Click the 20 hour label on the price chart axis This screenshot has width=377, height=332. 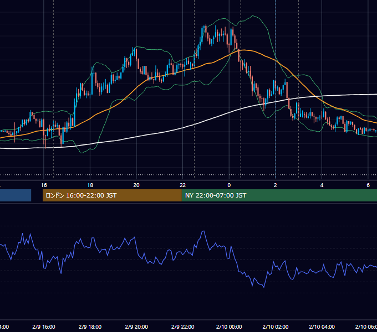tap(136, 185)
